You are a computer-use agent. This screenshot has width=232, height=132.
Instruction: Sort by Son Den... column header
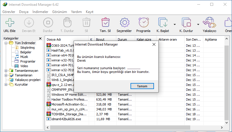(x=194, y=39)
